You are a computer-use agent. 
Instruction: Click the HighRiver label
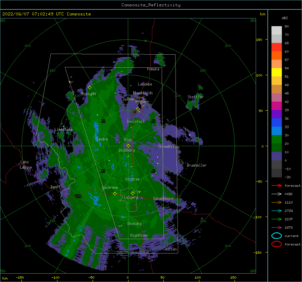(139, 235)
